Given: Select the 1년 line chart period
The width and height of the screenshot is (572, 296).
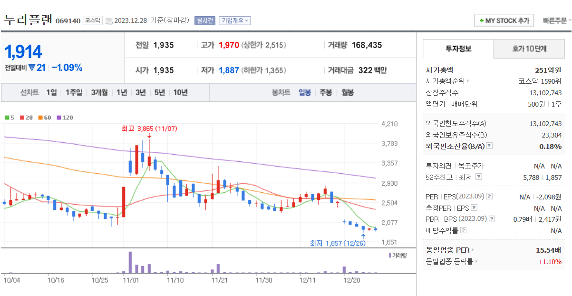Looking at the screenshot, I should [x=122, y=92].
